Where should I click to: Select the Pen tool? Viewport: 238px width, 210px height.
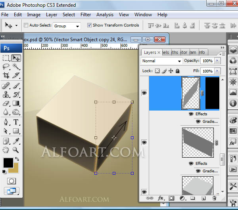pyautogui.click(x=6, y=122)
